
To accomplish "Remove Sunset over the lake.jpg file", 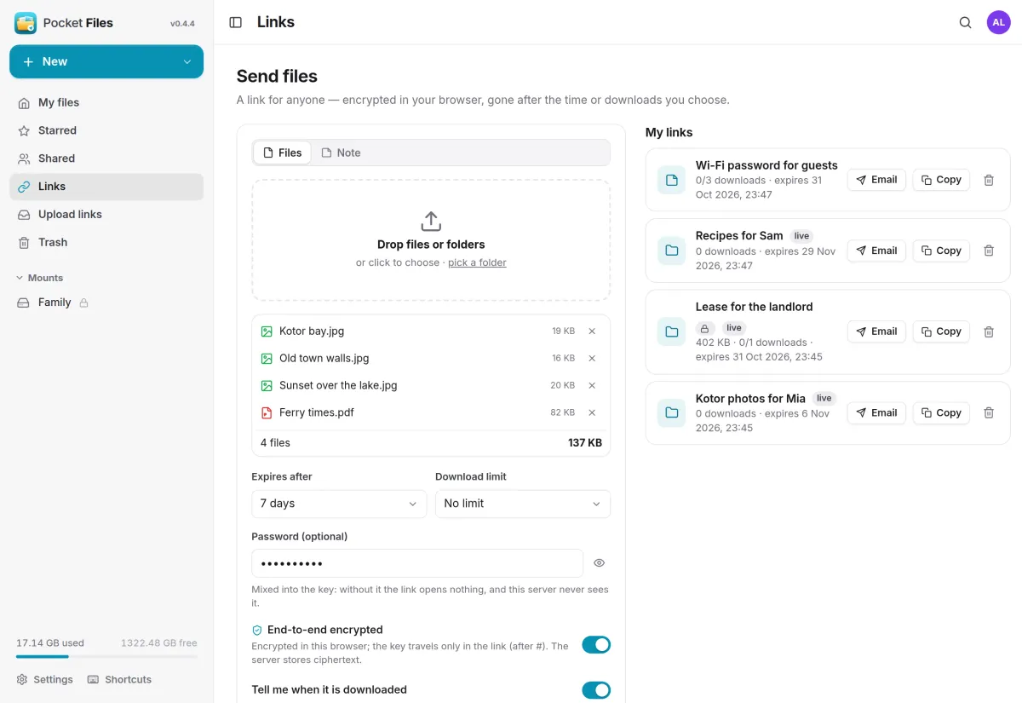I will coord(592,385).
